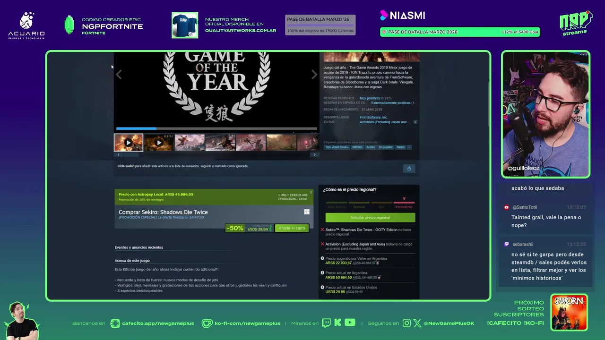
Task: Open the Ninjas tag
Action: pyautogui.click(x=400, y=147)
